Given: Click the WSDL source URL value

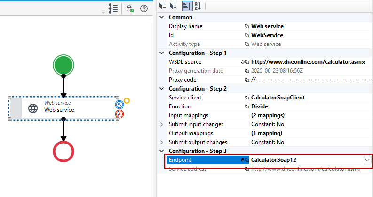Looking at the screenshot, I should [x=308, y=62].
